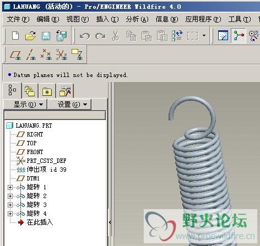Open the 设置(G) dropdown

click(x=69, y=105)
